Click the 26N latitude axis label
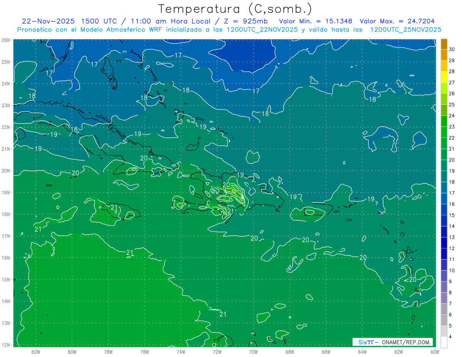The height and width of the screenshot is (357, 462). point(5,40)
